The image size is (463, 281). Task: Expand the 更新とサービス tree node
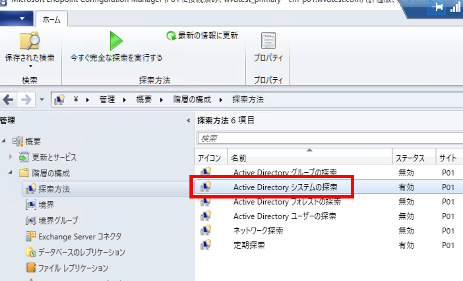pos(11,157)
